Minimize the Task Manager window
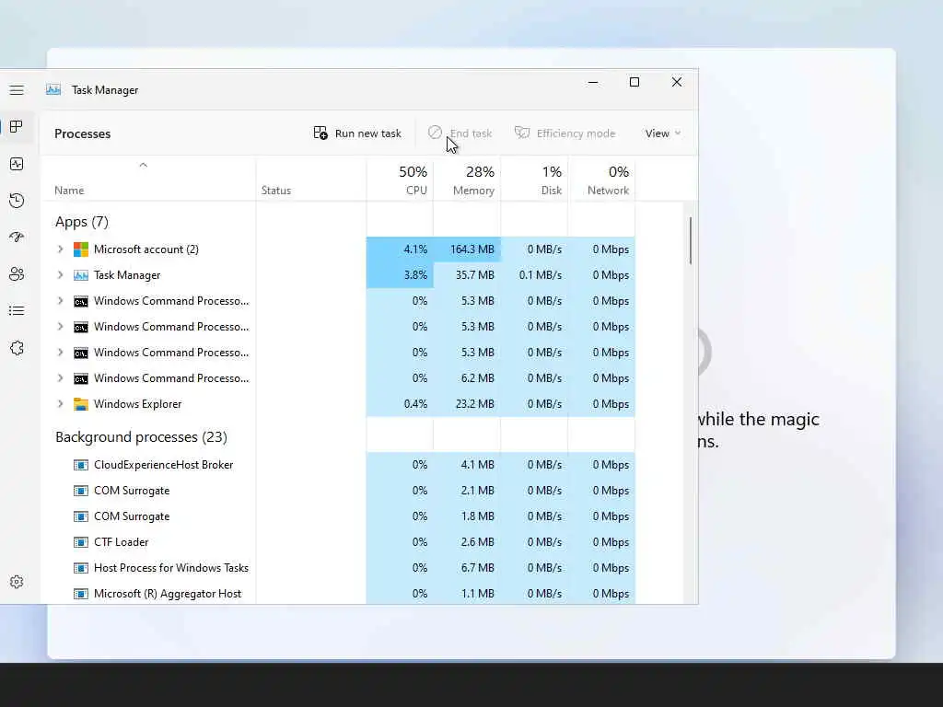Viewport: 943px width, 707px height. pos(593,82)
